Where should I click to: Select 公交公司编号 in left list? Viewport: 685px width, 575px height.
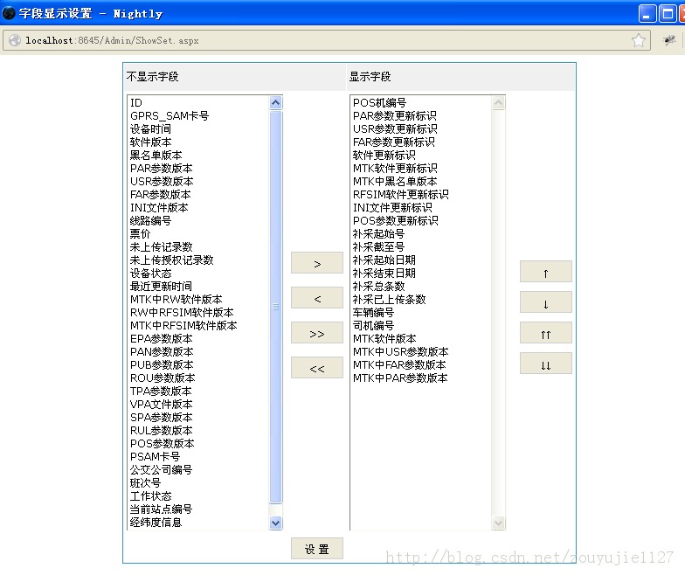coord(199,470)
